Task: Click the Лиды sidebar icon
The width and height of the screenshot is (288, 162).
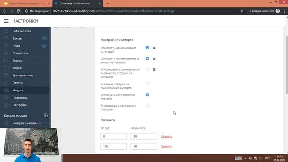Action: point(6,46)
